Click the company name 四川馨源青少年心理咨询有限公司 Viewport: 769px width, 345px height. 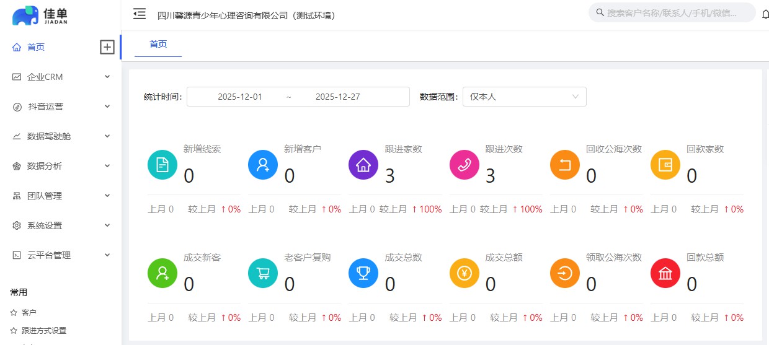coord(247,15)
